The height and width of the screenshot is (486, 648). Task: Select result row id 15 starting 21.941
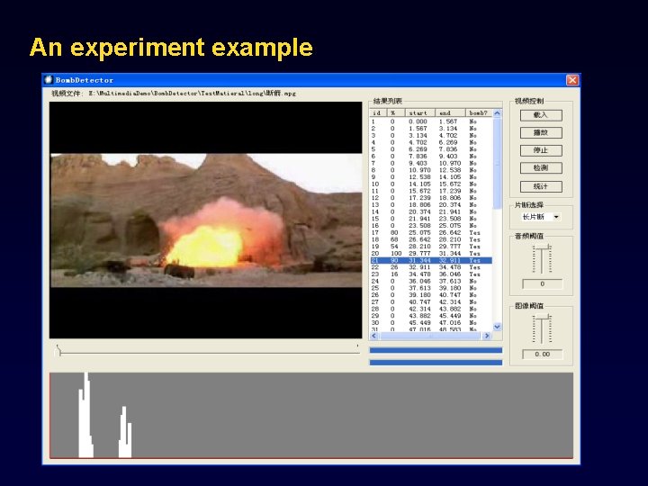430,219
